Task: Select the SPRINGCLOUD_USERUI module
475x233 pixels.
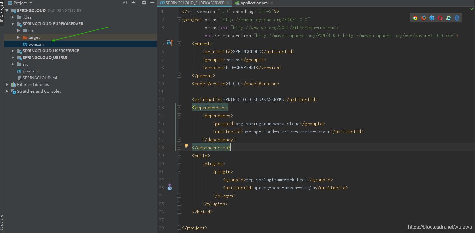Action: point(45,58)
